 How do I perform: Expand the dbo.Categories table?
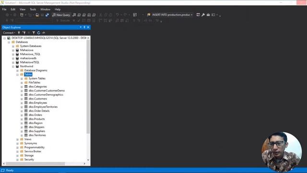tap(22, 86)
